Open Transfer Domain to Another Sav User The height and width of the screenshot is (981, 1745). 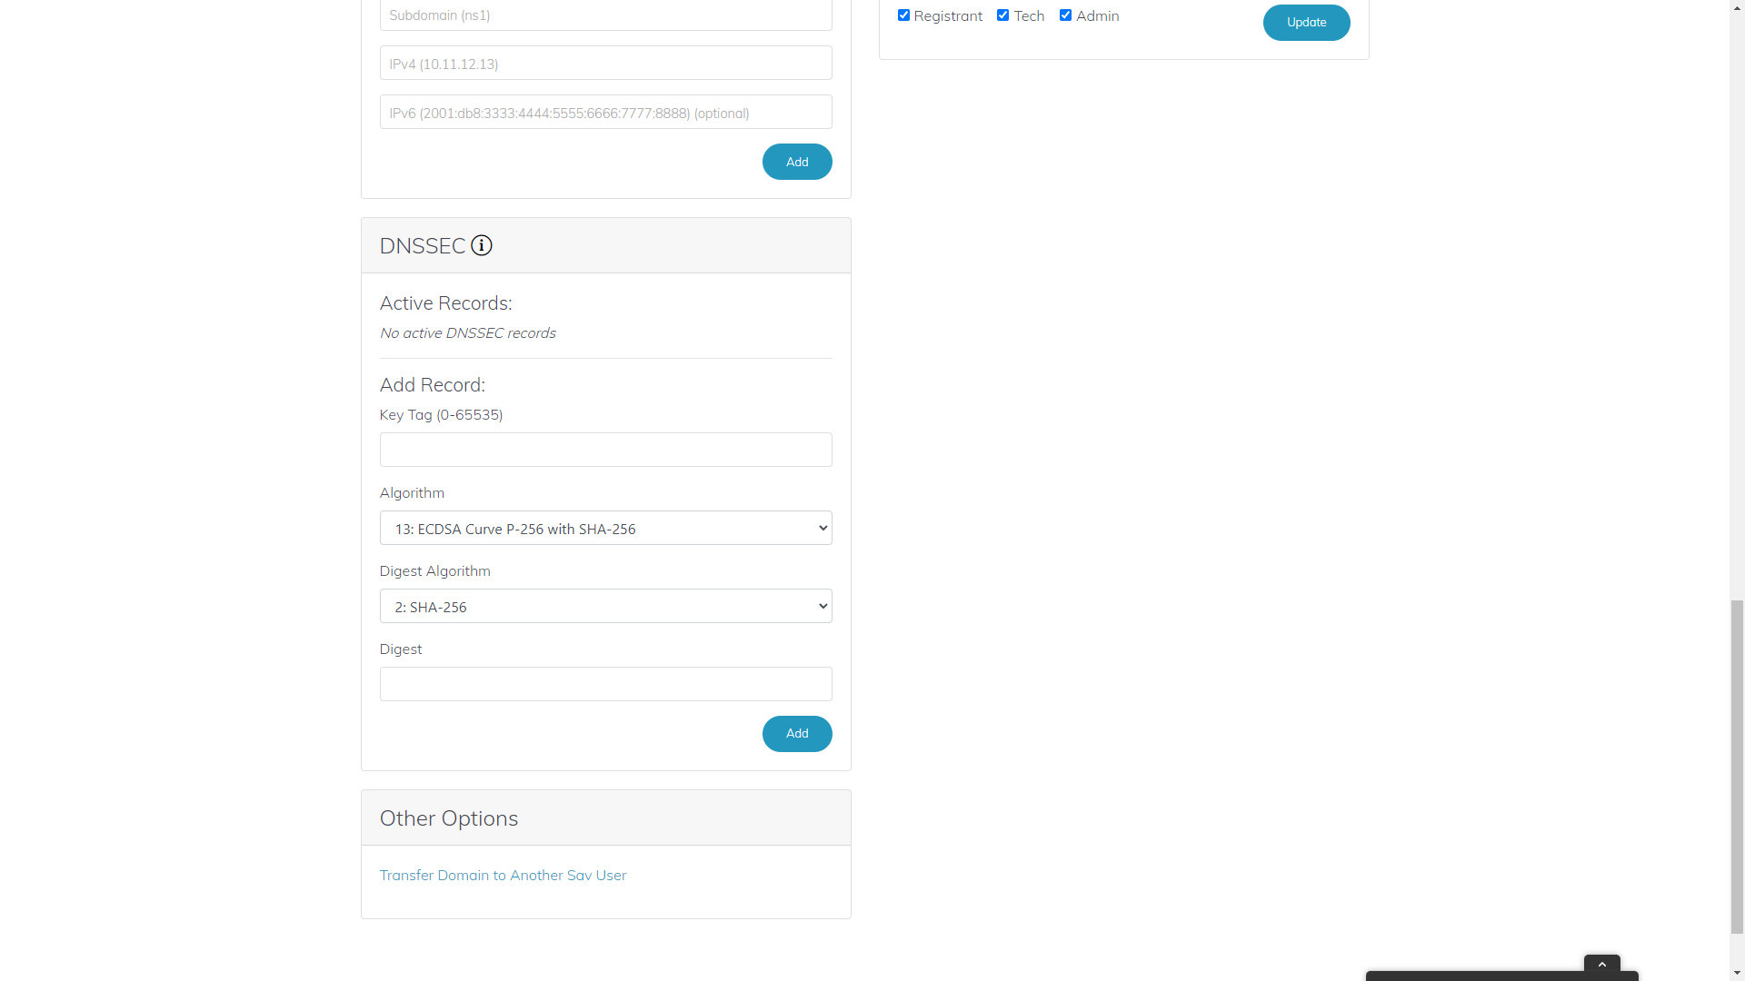click(x=503, y=875)
